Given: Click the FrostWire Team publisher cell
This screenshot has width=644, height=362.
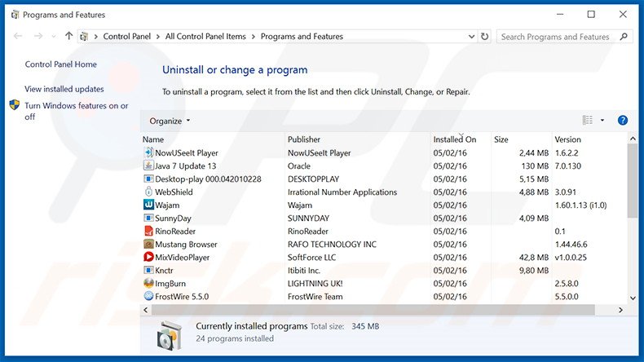Looking at the screenshot, I should tap(315, 296).
